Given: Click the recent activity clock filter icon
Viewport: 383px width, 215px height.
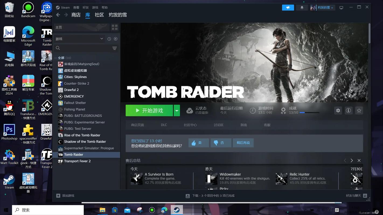Looking at the screenshot, I should 109,39.
